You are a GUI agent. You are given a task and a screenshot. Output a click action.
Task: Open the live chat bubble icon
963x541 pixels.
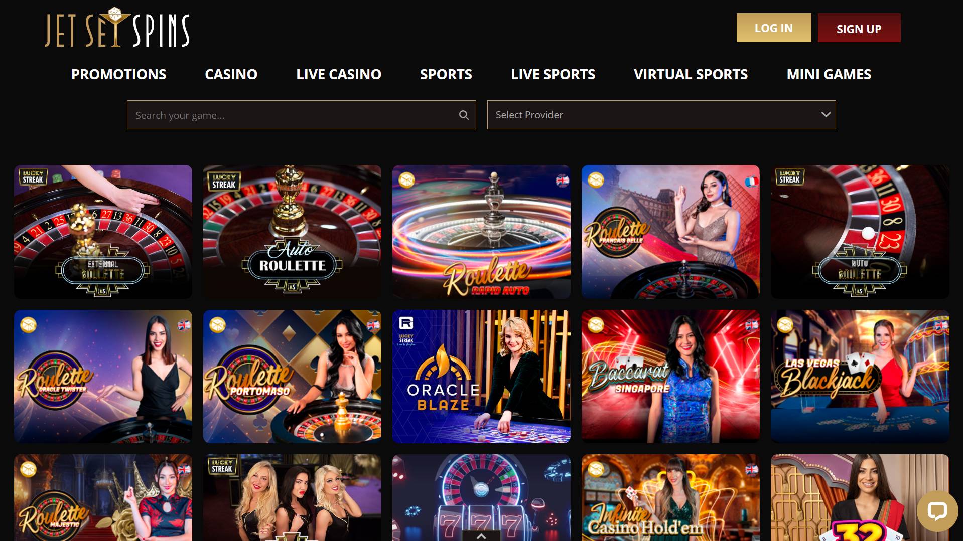click(x=937, y=511)
